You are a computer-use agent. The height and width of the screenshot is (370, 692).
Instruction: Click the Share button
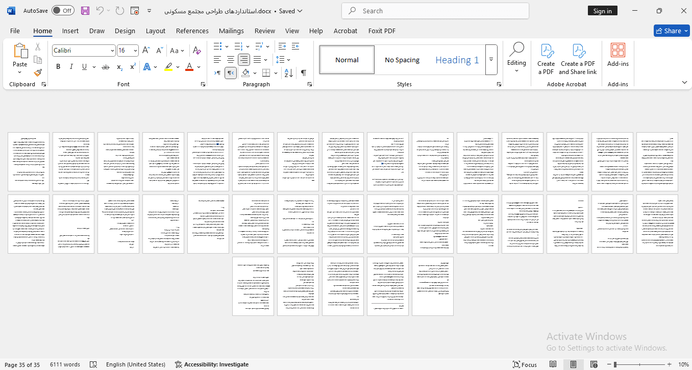point(672,31)
